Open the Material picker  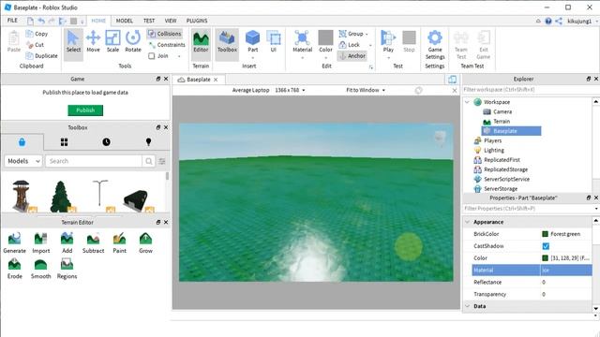click(302, 41)
